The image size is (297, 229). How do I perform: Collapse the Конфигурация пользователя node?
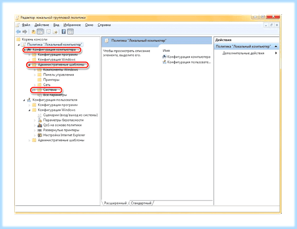pos(24,100)
